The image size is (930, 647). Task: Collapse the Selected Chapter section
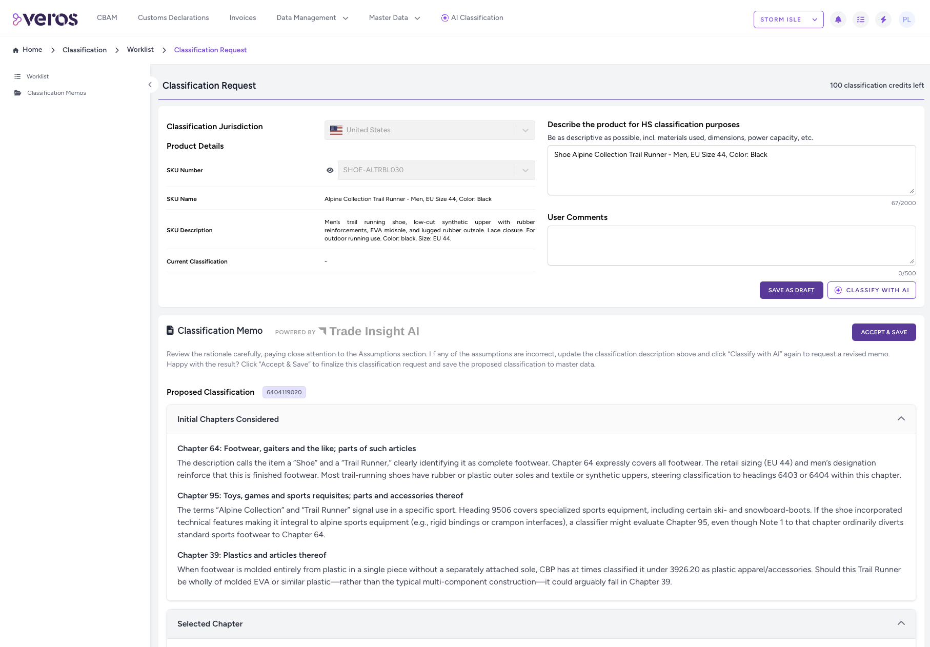point(901,623)
